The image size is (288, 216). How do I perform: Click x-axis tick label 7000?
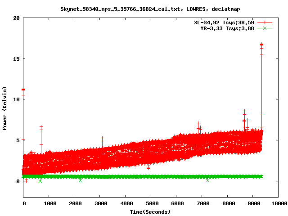(x=203, y=203)
